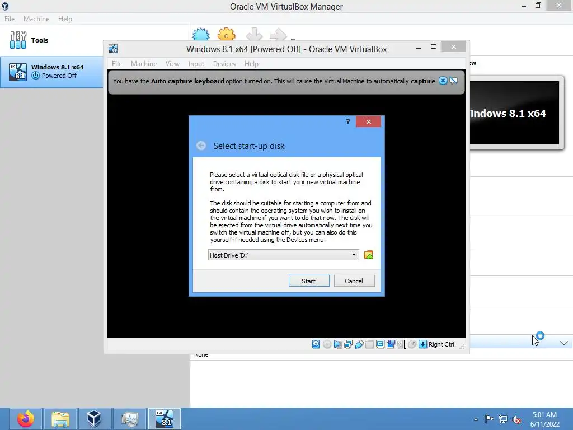Open File menu in VirtualBox Manager
This screenshot has width=573, height=430.
[10, 18]
